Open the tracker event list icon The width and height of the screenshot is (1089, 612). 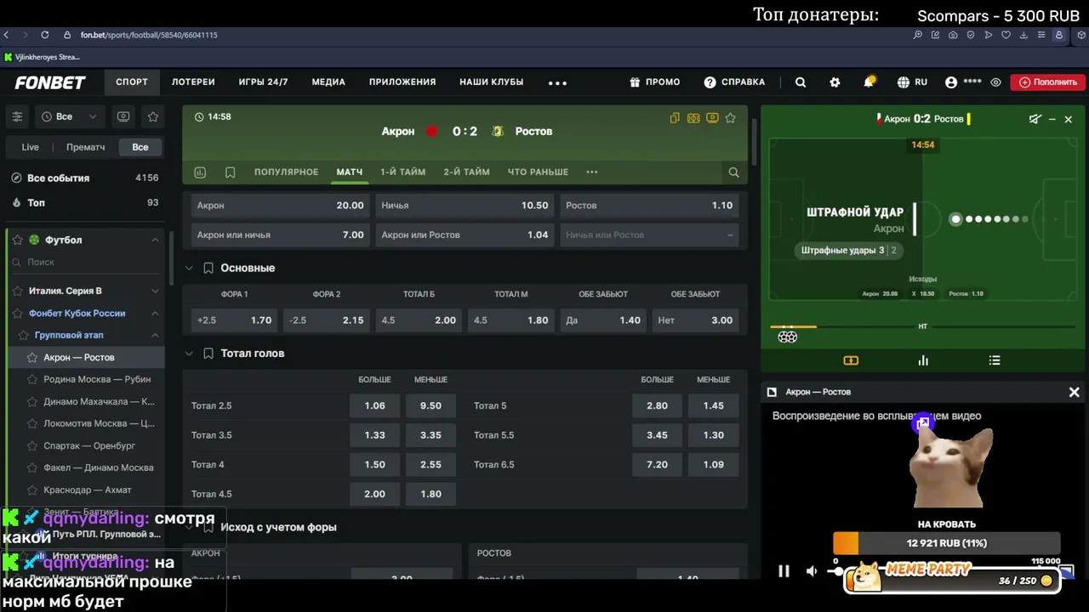pos(995,360)
